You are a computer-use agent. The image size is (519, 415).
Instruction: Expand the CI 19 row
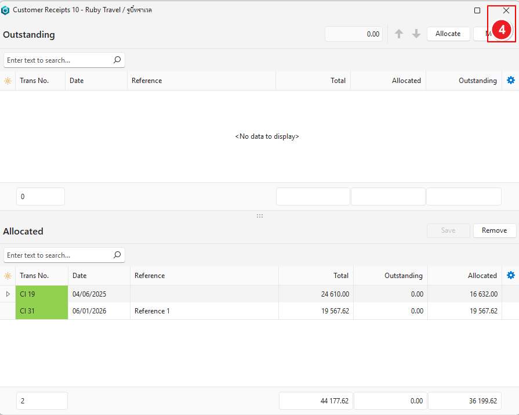(8, 294)
